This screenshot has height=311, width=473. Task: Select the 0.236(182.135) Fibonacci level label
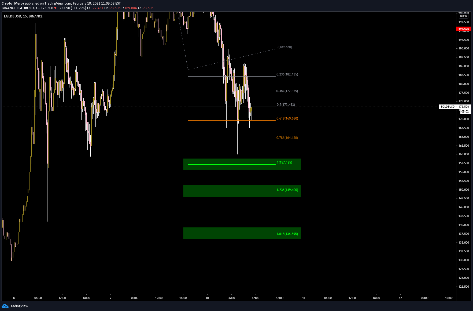tap(287, 74)
